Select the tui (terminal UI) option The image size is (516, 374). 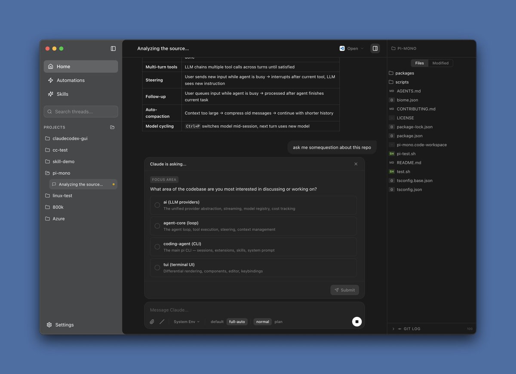click(253, 267)
